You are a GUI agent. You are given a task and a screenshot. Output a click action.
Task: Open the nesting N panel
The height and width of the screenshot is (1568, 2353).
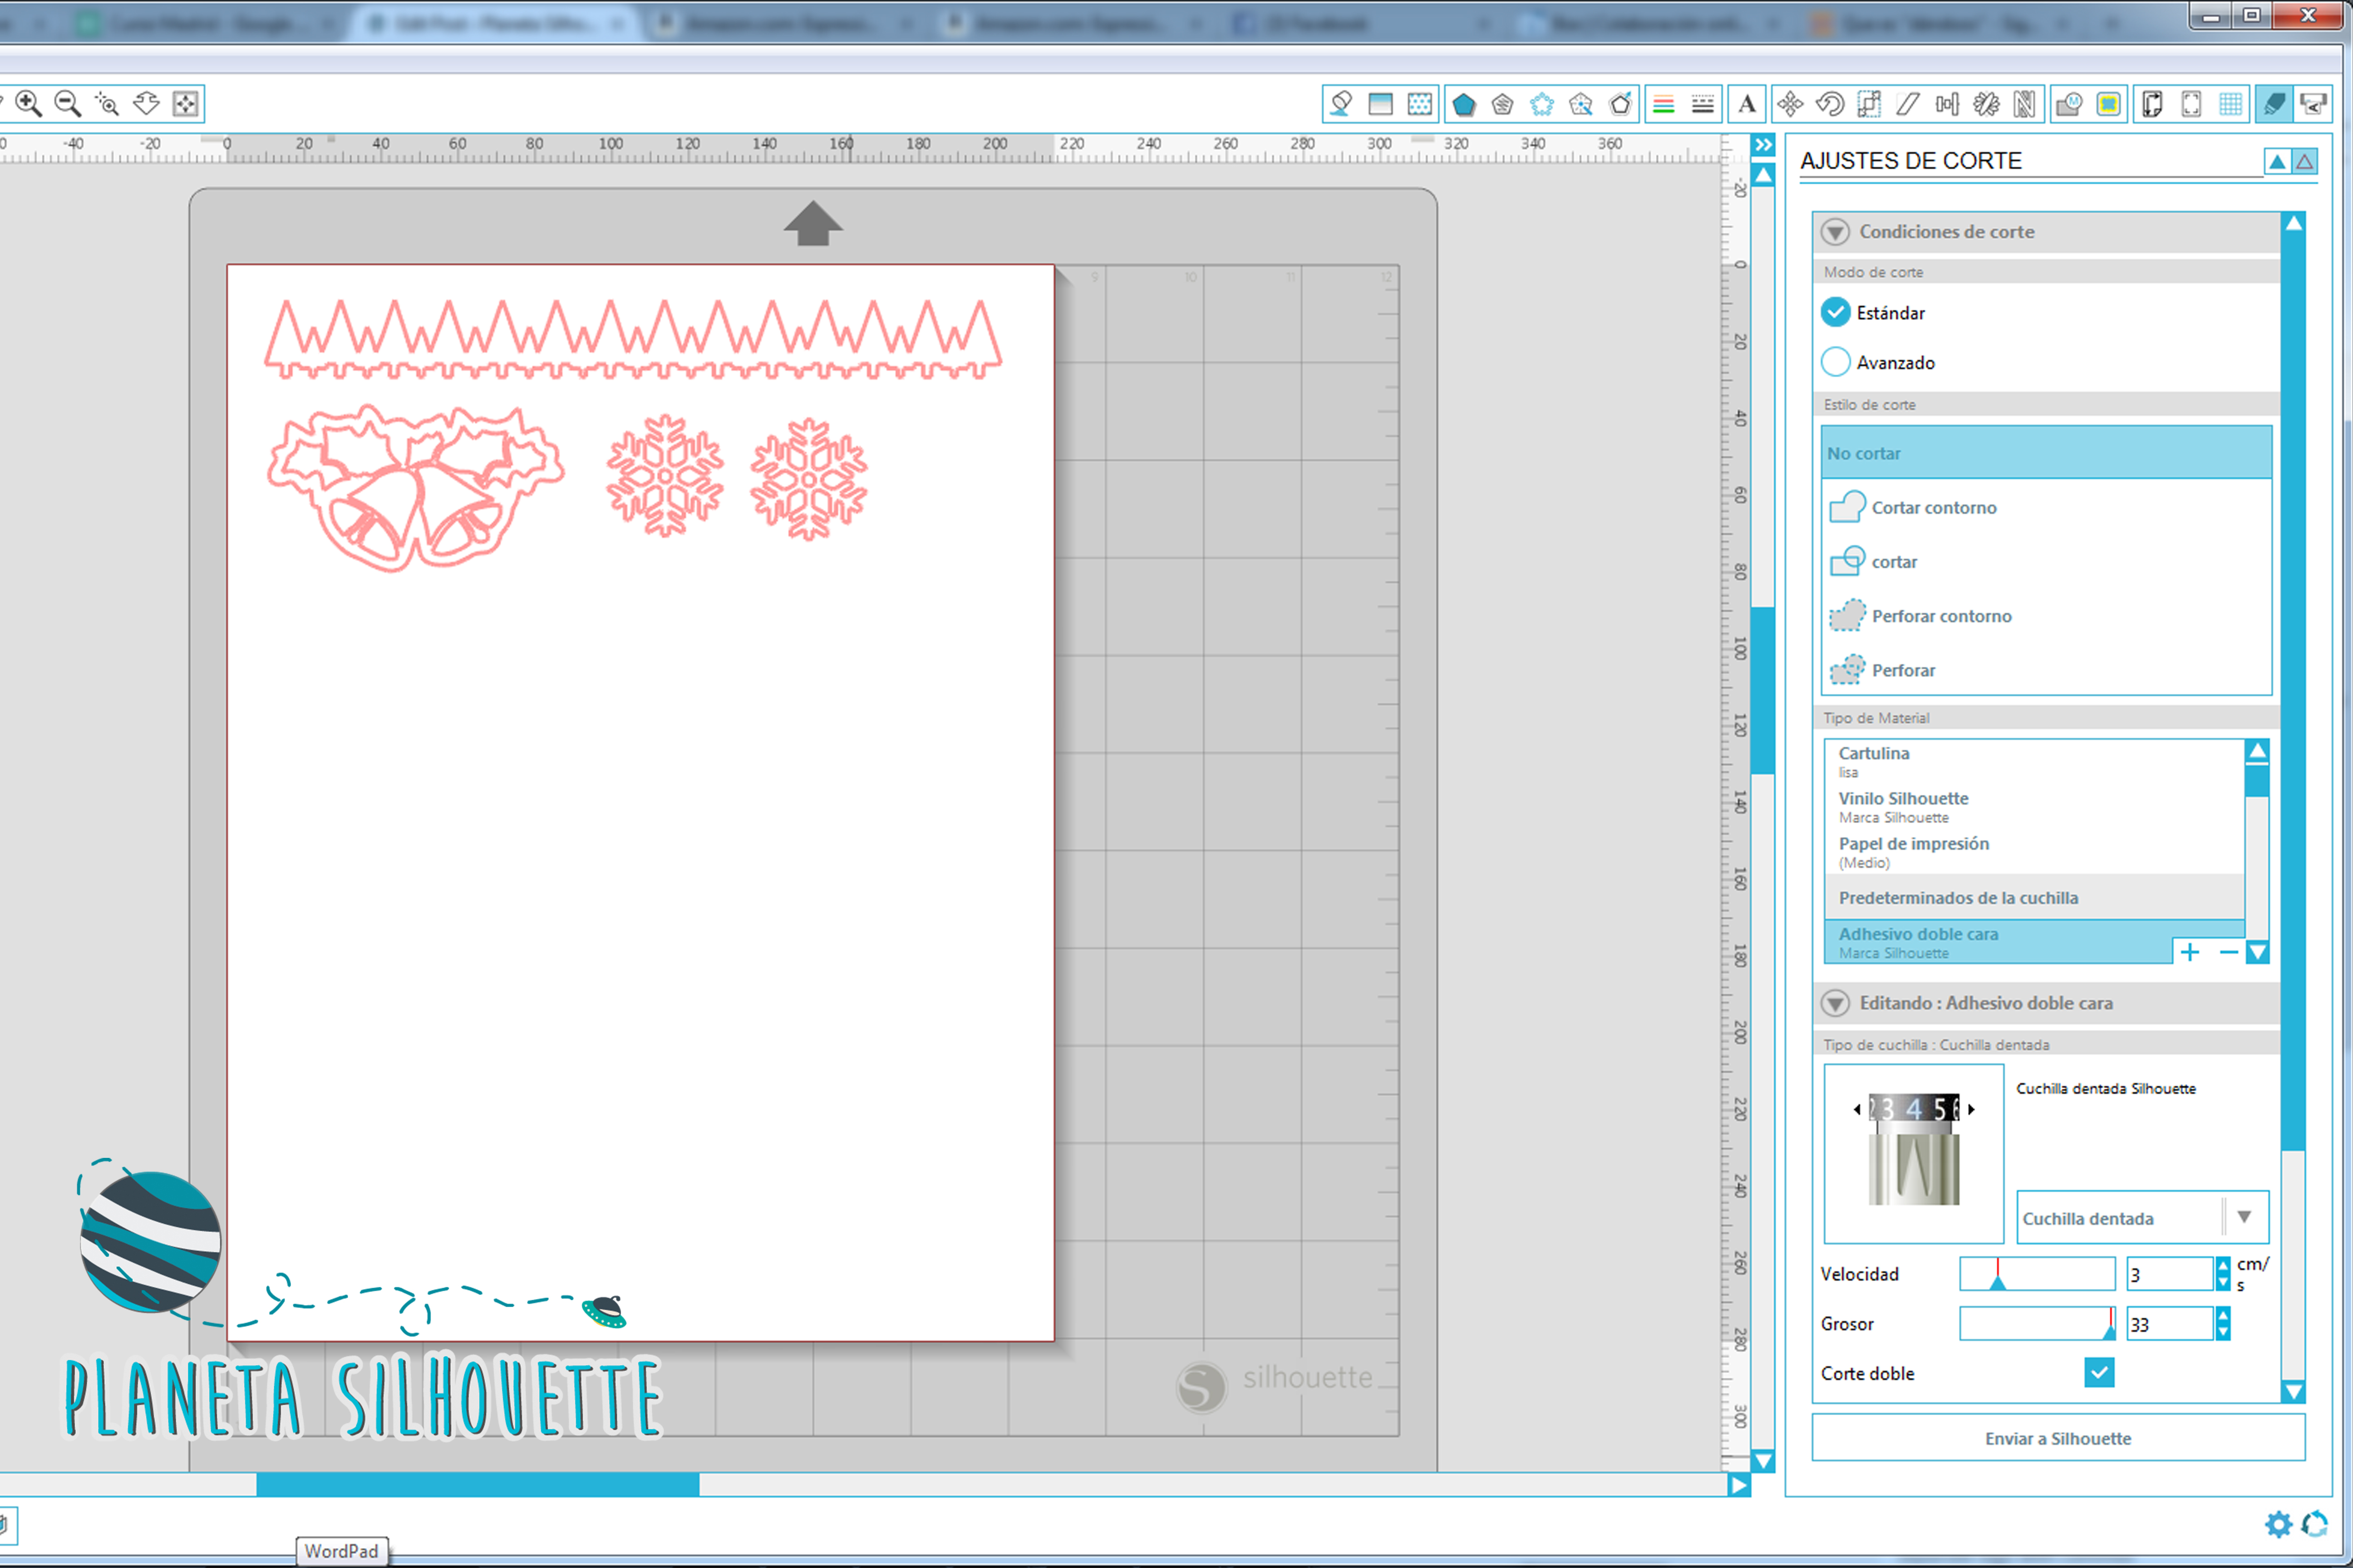coord(2025,104)
